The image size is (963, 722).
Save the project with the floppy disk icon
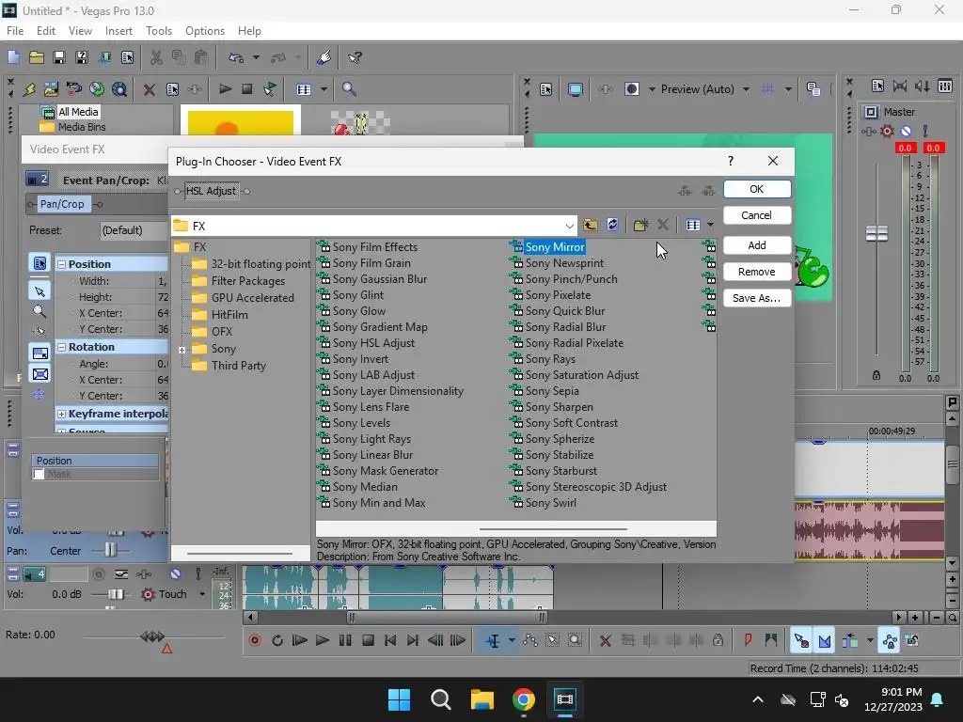click(59, 57)
